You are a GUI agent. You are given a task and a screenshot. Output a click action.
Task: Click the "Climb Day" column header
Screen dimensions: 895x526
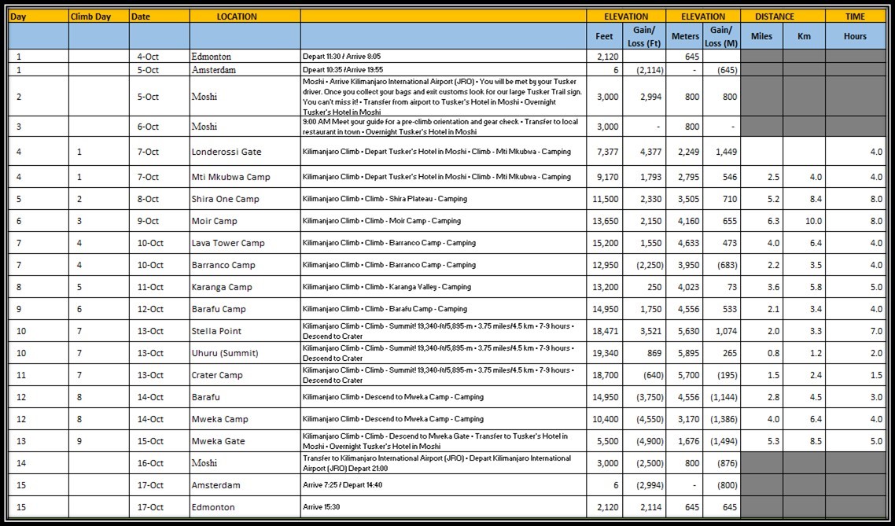[90, 17]
